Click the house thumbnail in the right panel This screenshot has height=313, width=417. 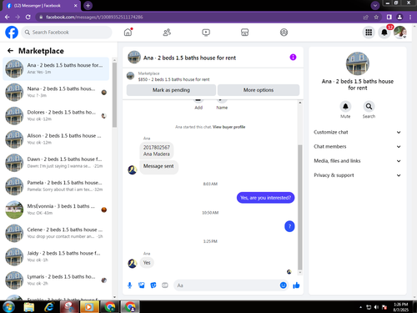[x=358, y=63]
